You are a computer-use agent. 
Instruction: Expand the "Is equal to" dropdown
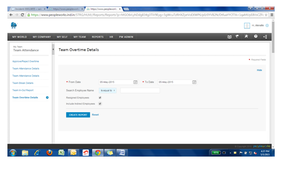(108, 90)
